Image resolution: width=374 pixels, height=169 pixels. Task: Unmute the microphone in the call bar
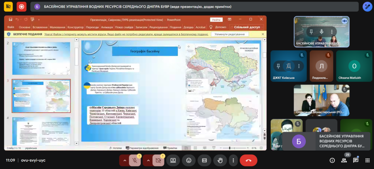point(135,160)
